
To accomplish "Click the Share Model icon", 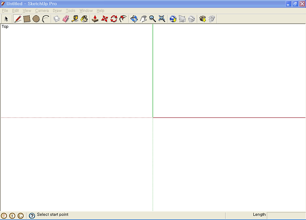I will click(212, 19).
